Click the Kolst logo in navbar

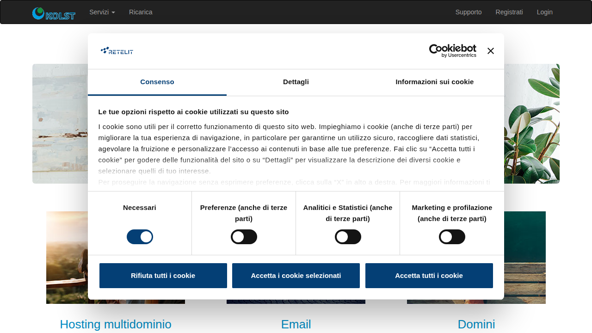click(x=54, y=13)
